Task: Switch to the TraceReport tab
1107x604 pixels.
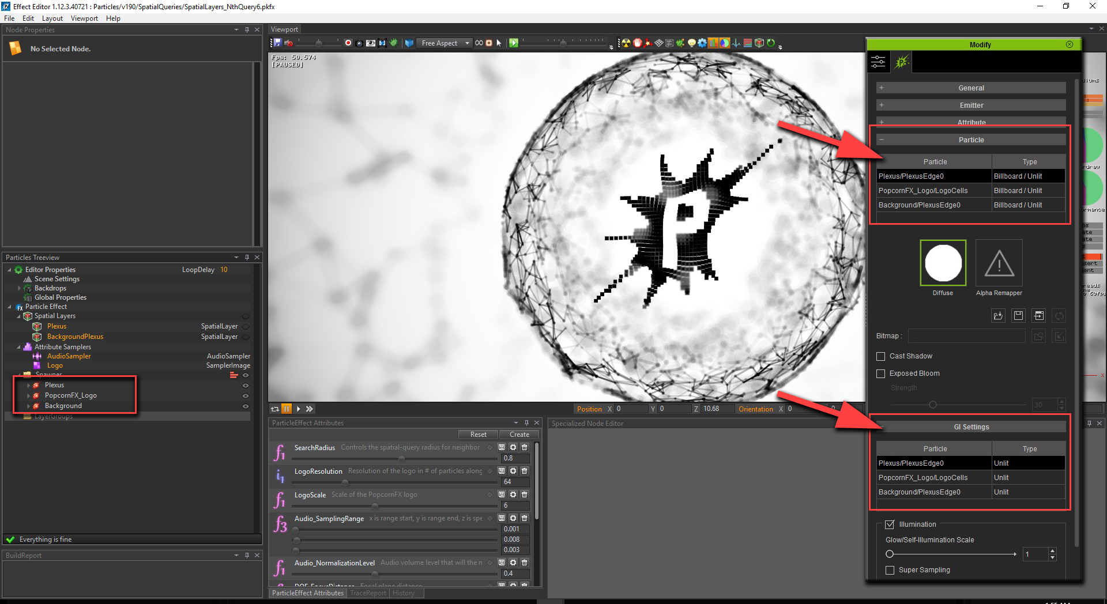Action: click(x=368, y=593)
